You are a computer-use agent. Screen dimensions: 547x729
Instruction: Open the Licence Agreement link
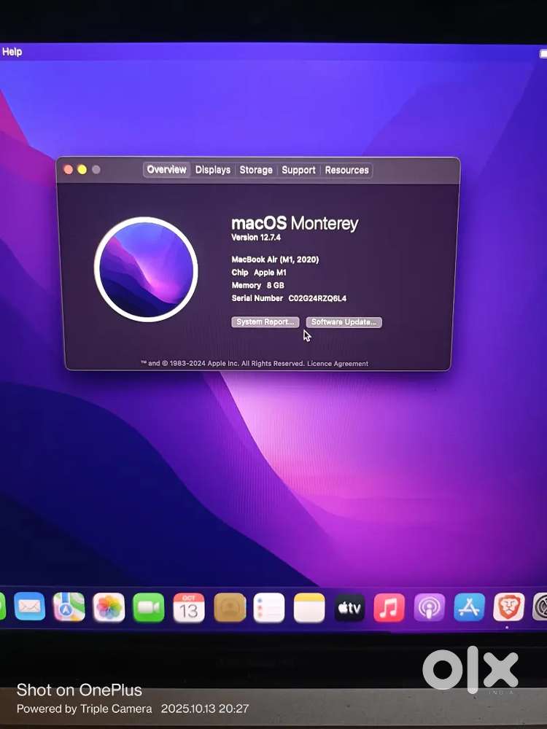pos(338,364)
